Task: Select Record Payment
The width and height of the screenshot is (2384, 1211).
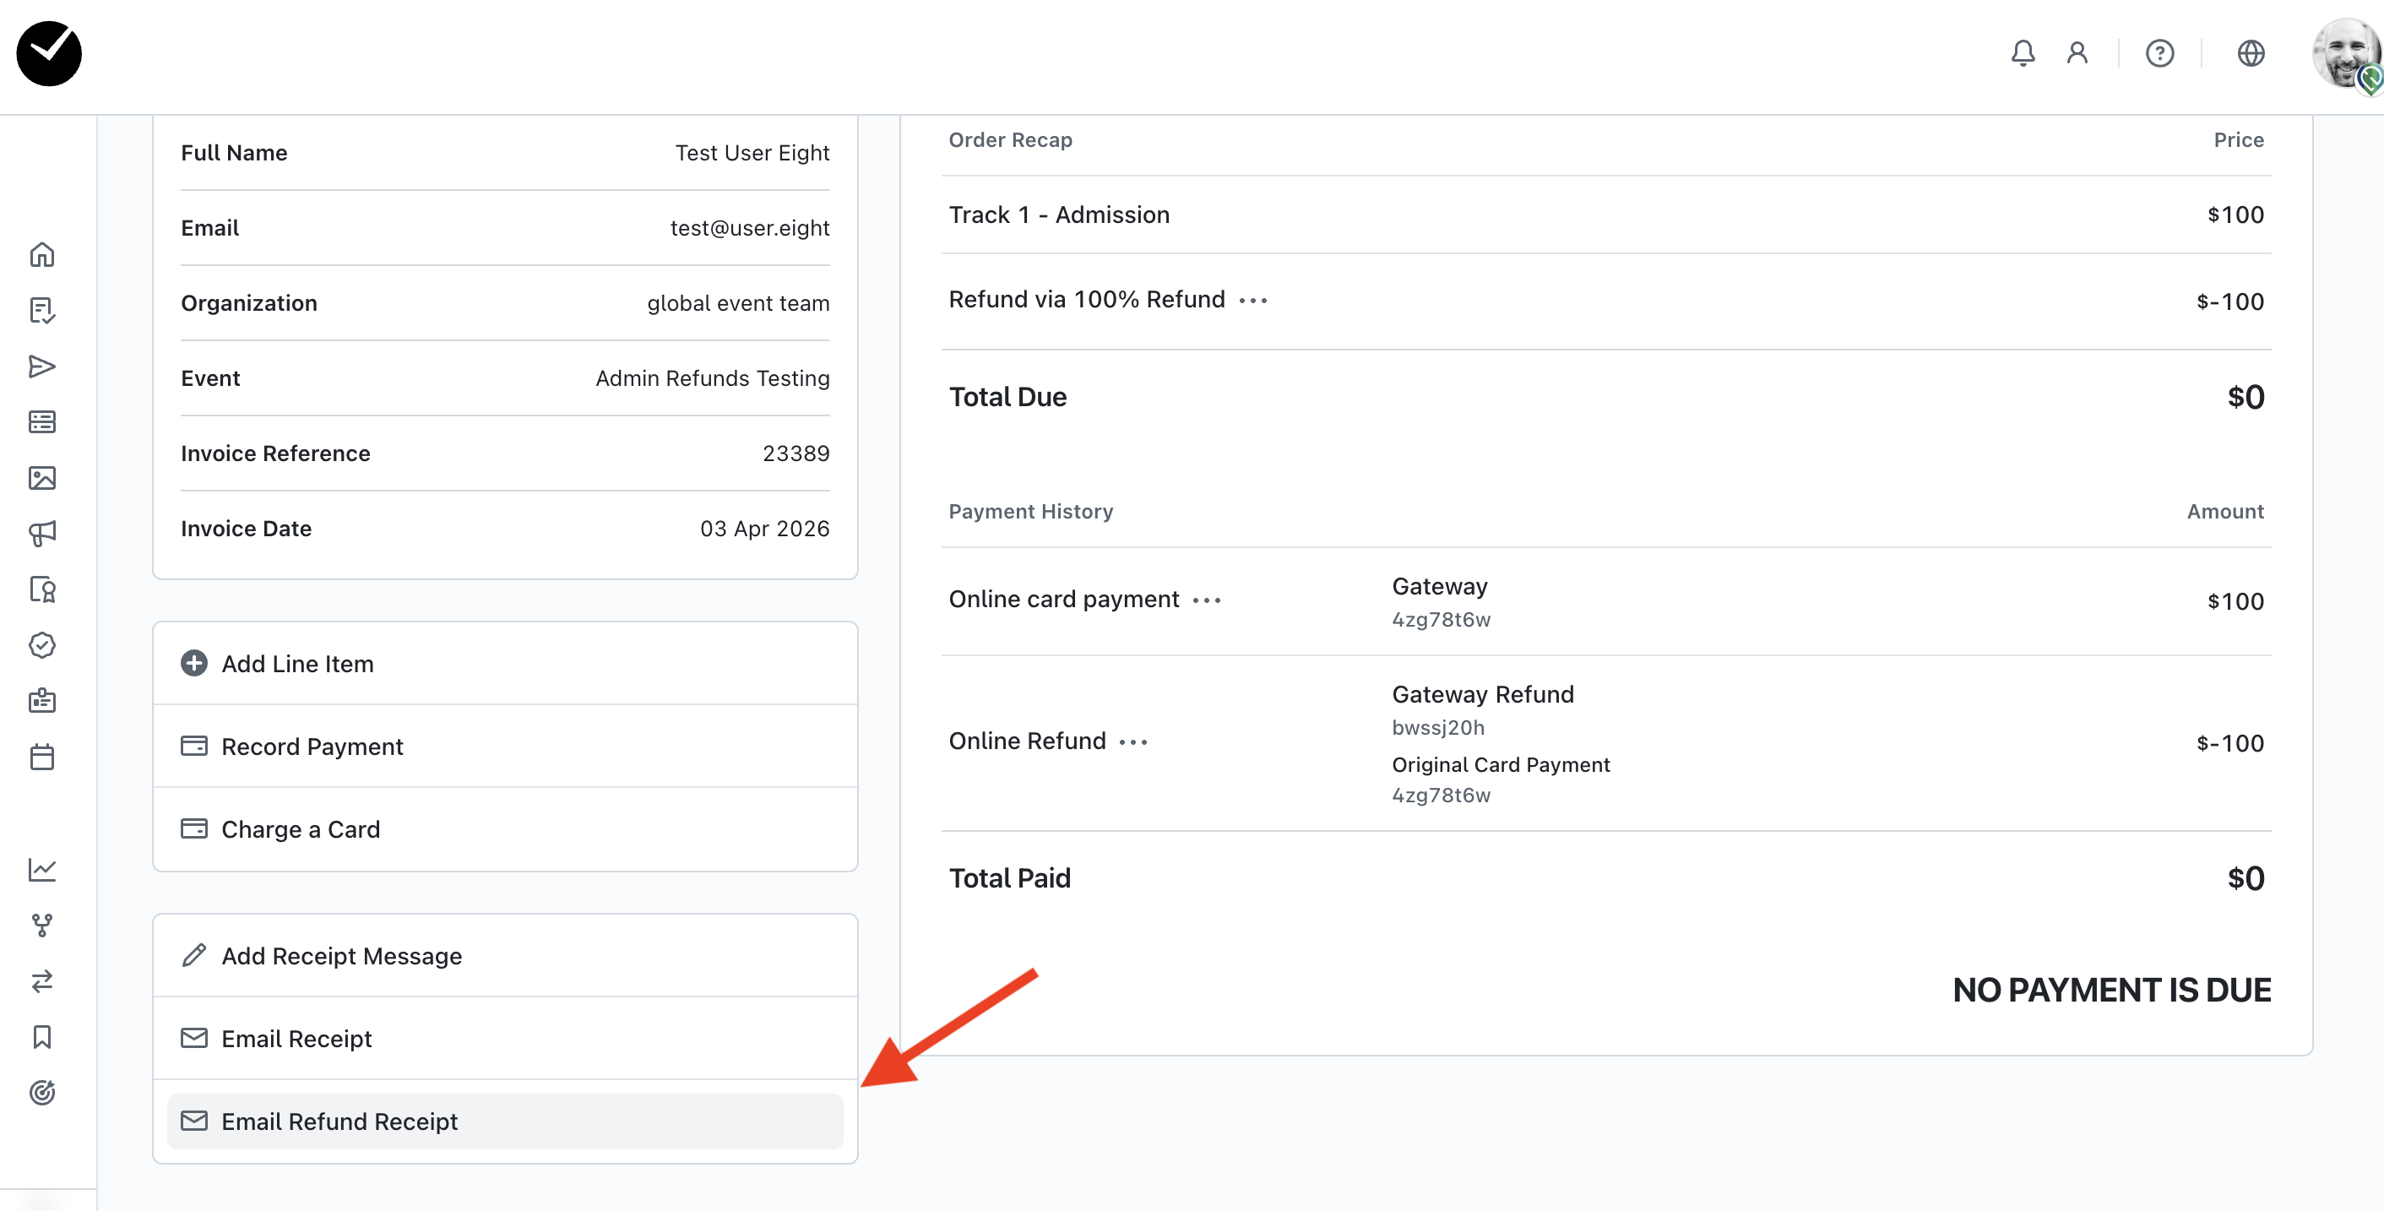Action: coord(312,746)
